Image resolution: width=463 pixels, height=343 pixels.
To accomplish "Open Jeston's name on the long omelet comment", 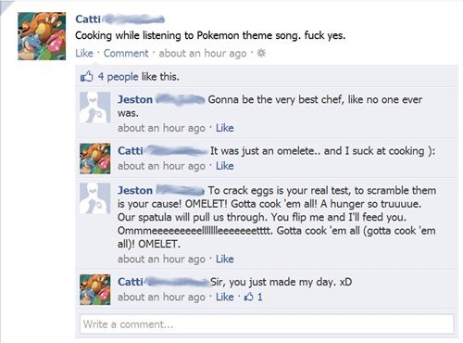I will click(135, 190).
